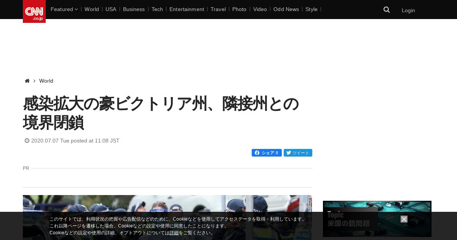457x240 pixels.
Task: Click the article headline 感染拡大の豪ビクトリア州
Action: [161, 113]
